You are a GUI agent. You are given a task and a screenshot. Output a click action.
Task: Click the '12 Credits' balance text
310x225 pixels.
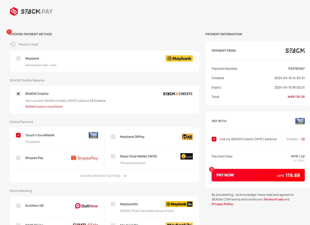[98, 101]
